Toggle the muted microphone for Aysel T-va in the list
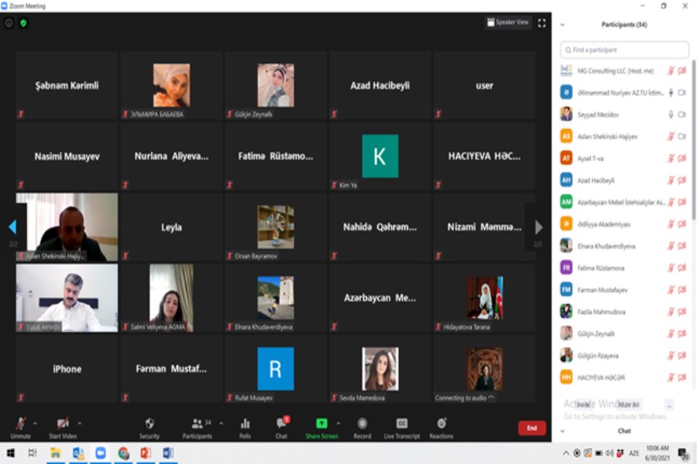Screen dimensions: 697x464 (x=671, y=159)
